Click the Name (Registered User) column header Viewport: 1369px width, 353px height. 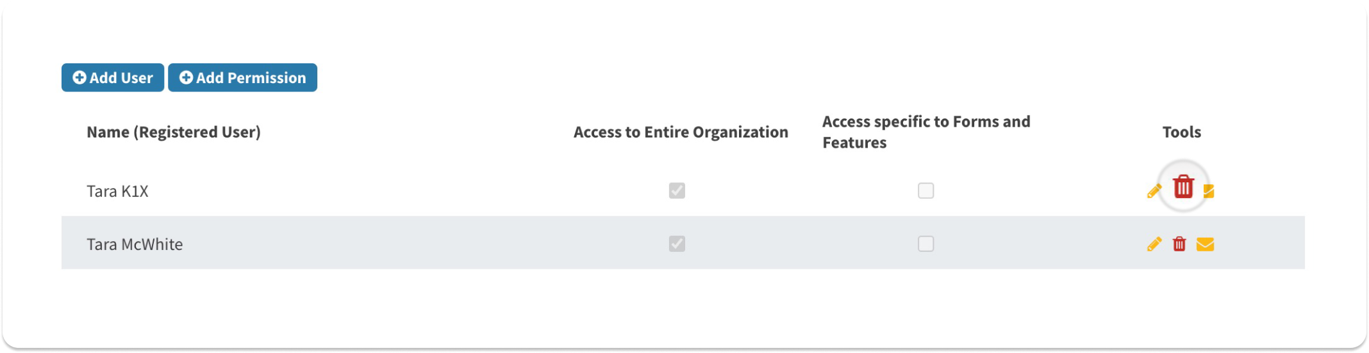click(x=174, y=132)
